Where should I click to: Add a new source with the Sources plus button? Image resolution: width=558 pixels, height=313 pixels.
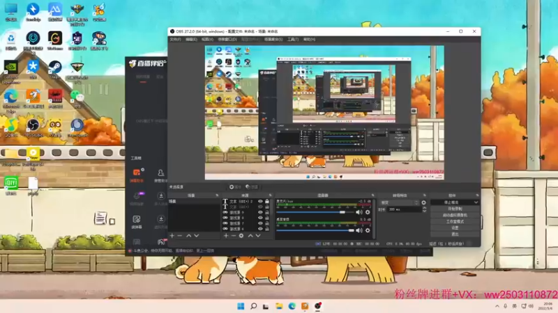click(226, 236)
